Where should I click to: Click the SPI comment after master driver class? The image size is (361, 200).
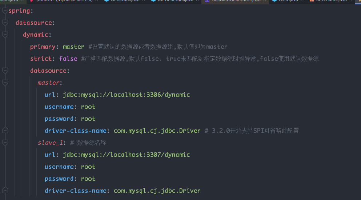coord(252,131)
